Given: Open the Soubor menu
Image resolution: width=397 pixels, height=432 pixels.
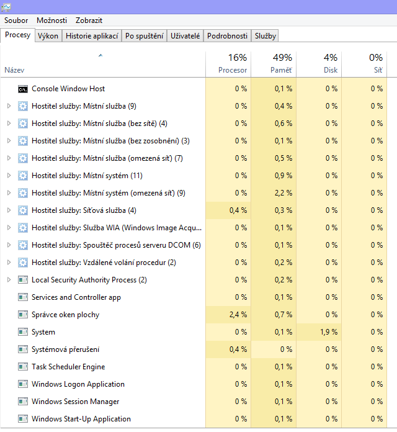Looking at the screenshot, I should [16, 20].
